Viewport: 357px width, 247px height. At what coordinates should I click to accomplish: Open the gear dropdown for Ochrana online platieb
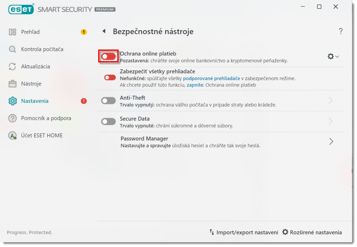(x=333, y=56)
